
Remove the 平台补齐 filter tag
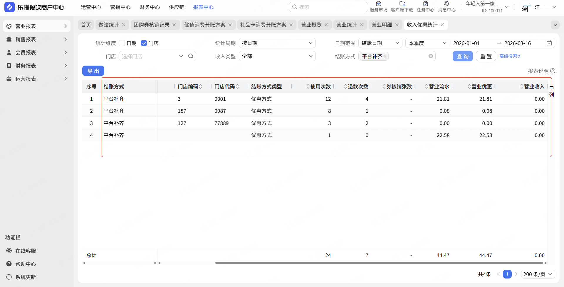pos(385,56)
